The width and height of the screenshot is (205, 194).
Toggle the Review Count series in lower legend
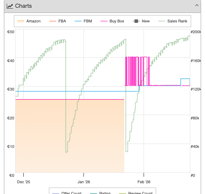point(136,193)
